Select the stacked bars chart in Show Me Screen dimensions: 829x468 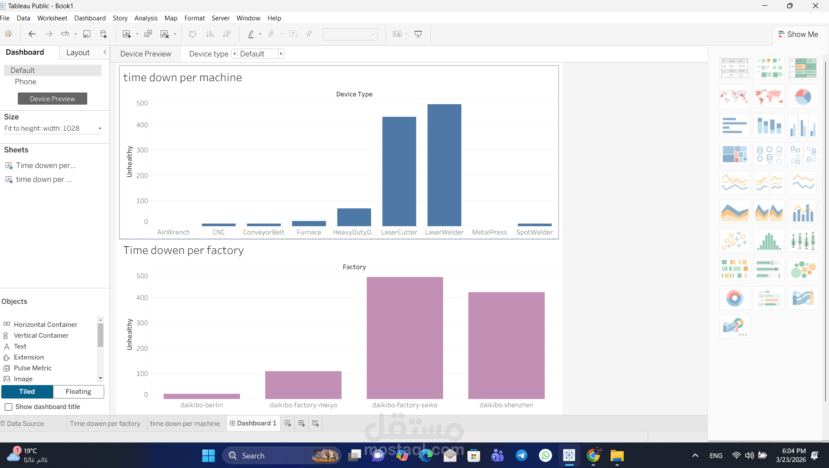tap(769, 125)
